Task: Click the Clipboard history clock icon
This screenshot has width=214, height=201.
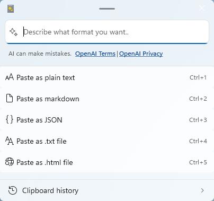Action: coord(13,190)
